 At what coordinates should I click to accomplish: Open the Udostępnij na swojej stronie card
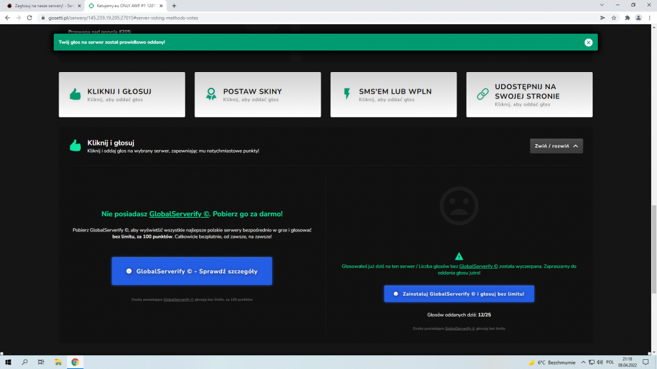[529, 94]
